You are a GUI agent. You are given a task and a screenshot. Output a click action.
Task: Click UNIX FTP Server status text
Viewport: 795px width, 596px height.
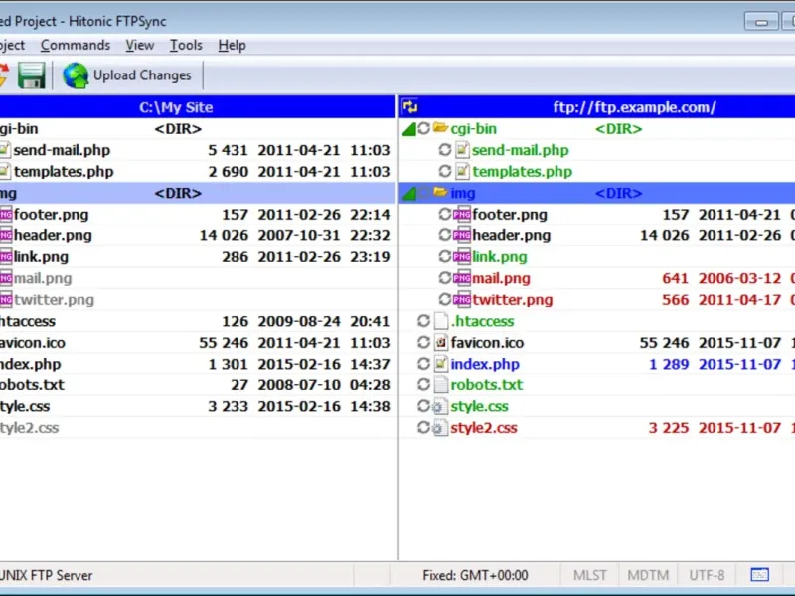(x=46, y=575)
